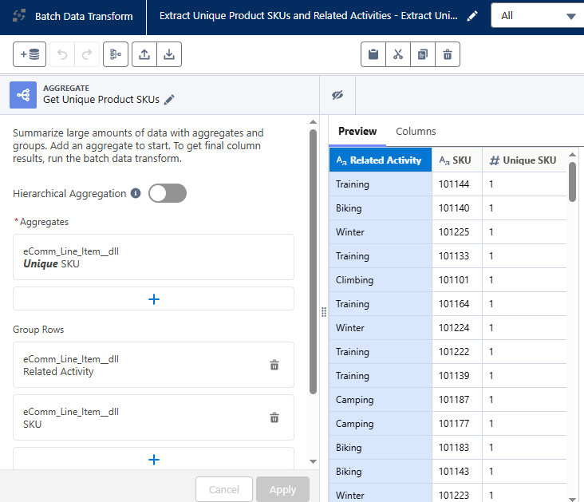
Task: Click the trash delete icon in toolbar
Action: tap(447, 54)
